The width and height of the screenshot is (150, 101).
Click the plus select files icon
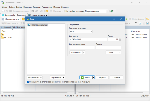[140, 23]
